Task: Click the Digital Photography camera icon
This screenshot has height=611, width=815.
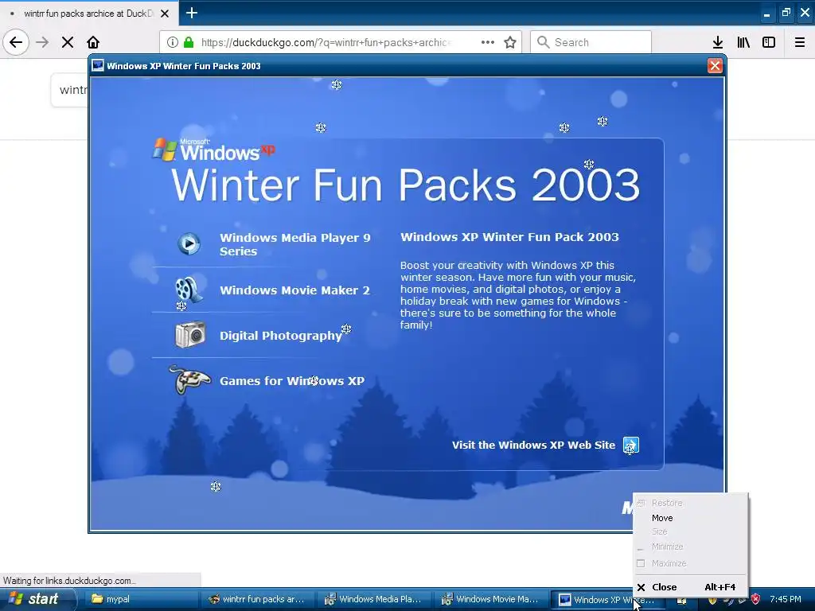Action: coord(190,335)
